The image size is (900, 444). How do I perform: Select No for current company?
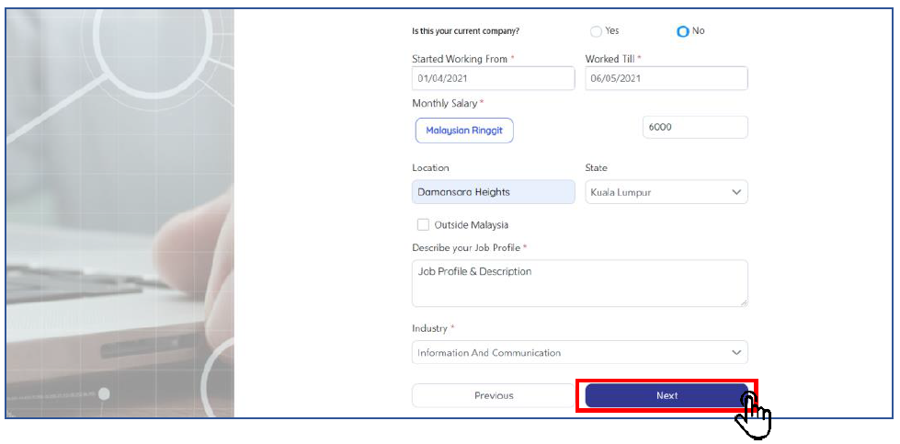(682, 31)
